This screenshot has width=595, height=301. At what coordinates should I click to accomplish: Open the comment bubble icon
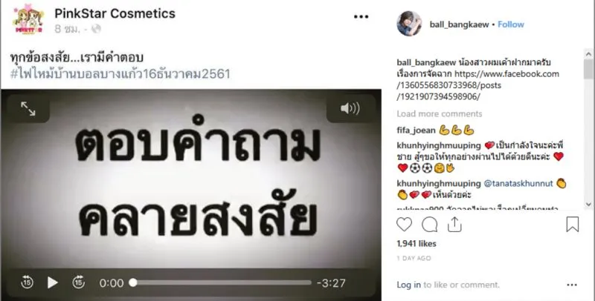(430, 225)
